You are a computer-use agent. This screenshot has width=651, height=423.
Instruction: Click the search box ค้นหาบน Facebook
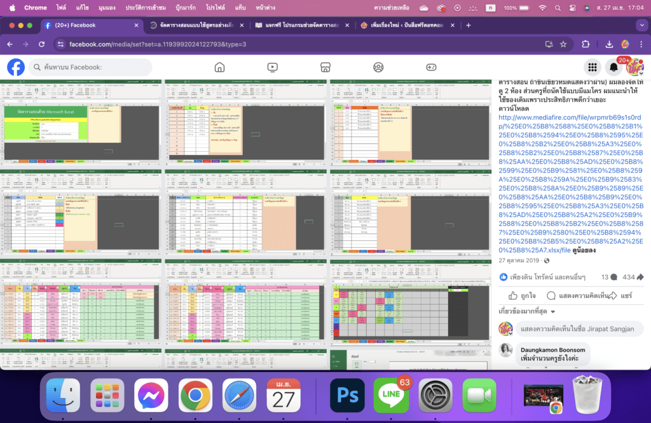point(90,67)
